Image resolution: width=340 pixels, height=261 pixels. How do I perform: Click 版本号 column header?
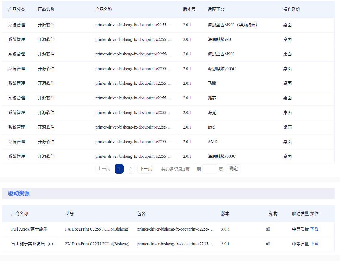point(189,10)
